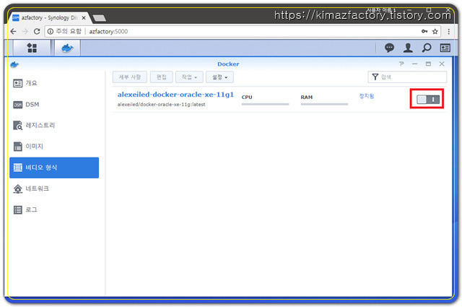
Task: Minimize the Docker window
Action: pos(415,64)
